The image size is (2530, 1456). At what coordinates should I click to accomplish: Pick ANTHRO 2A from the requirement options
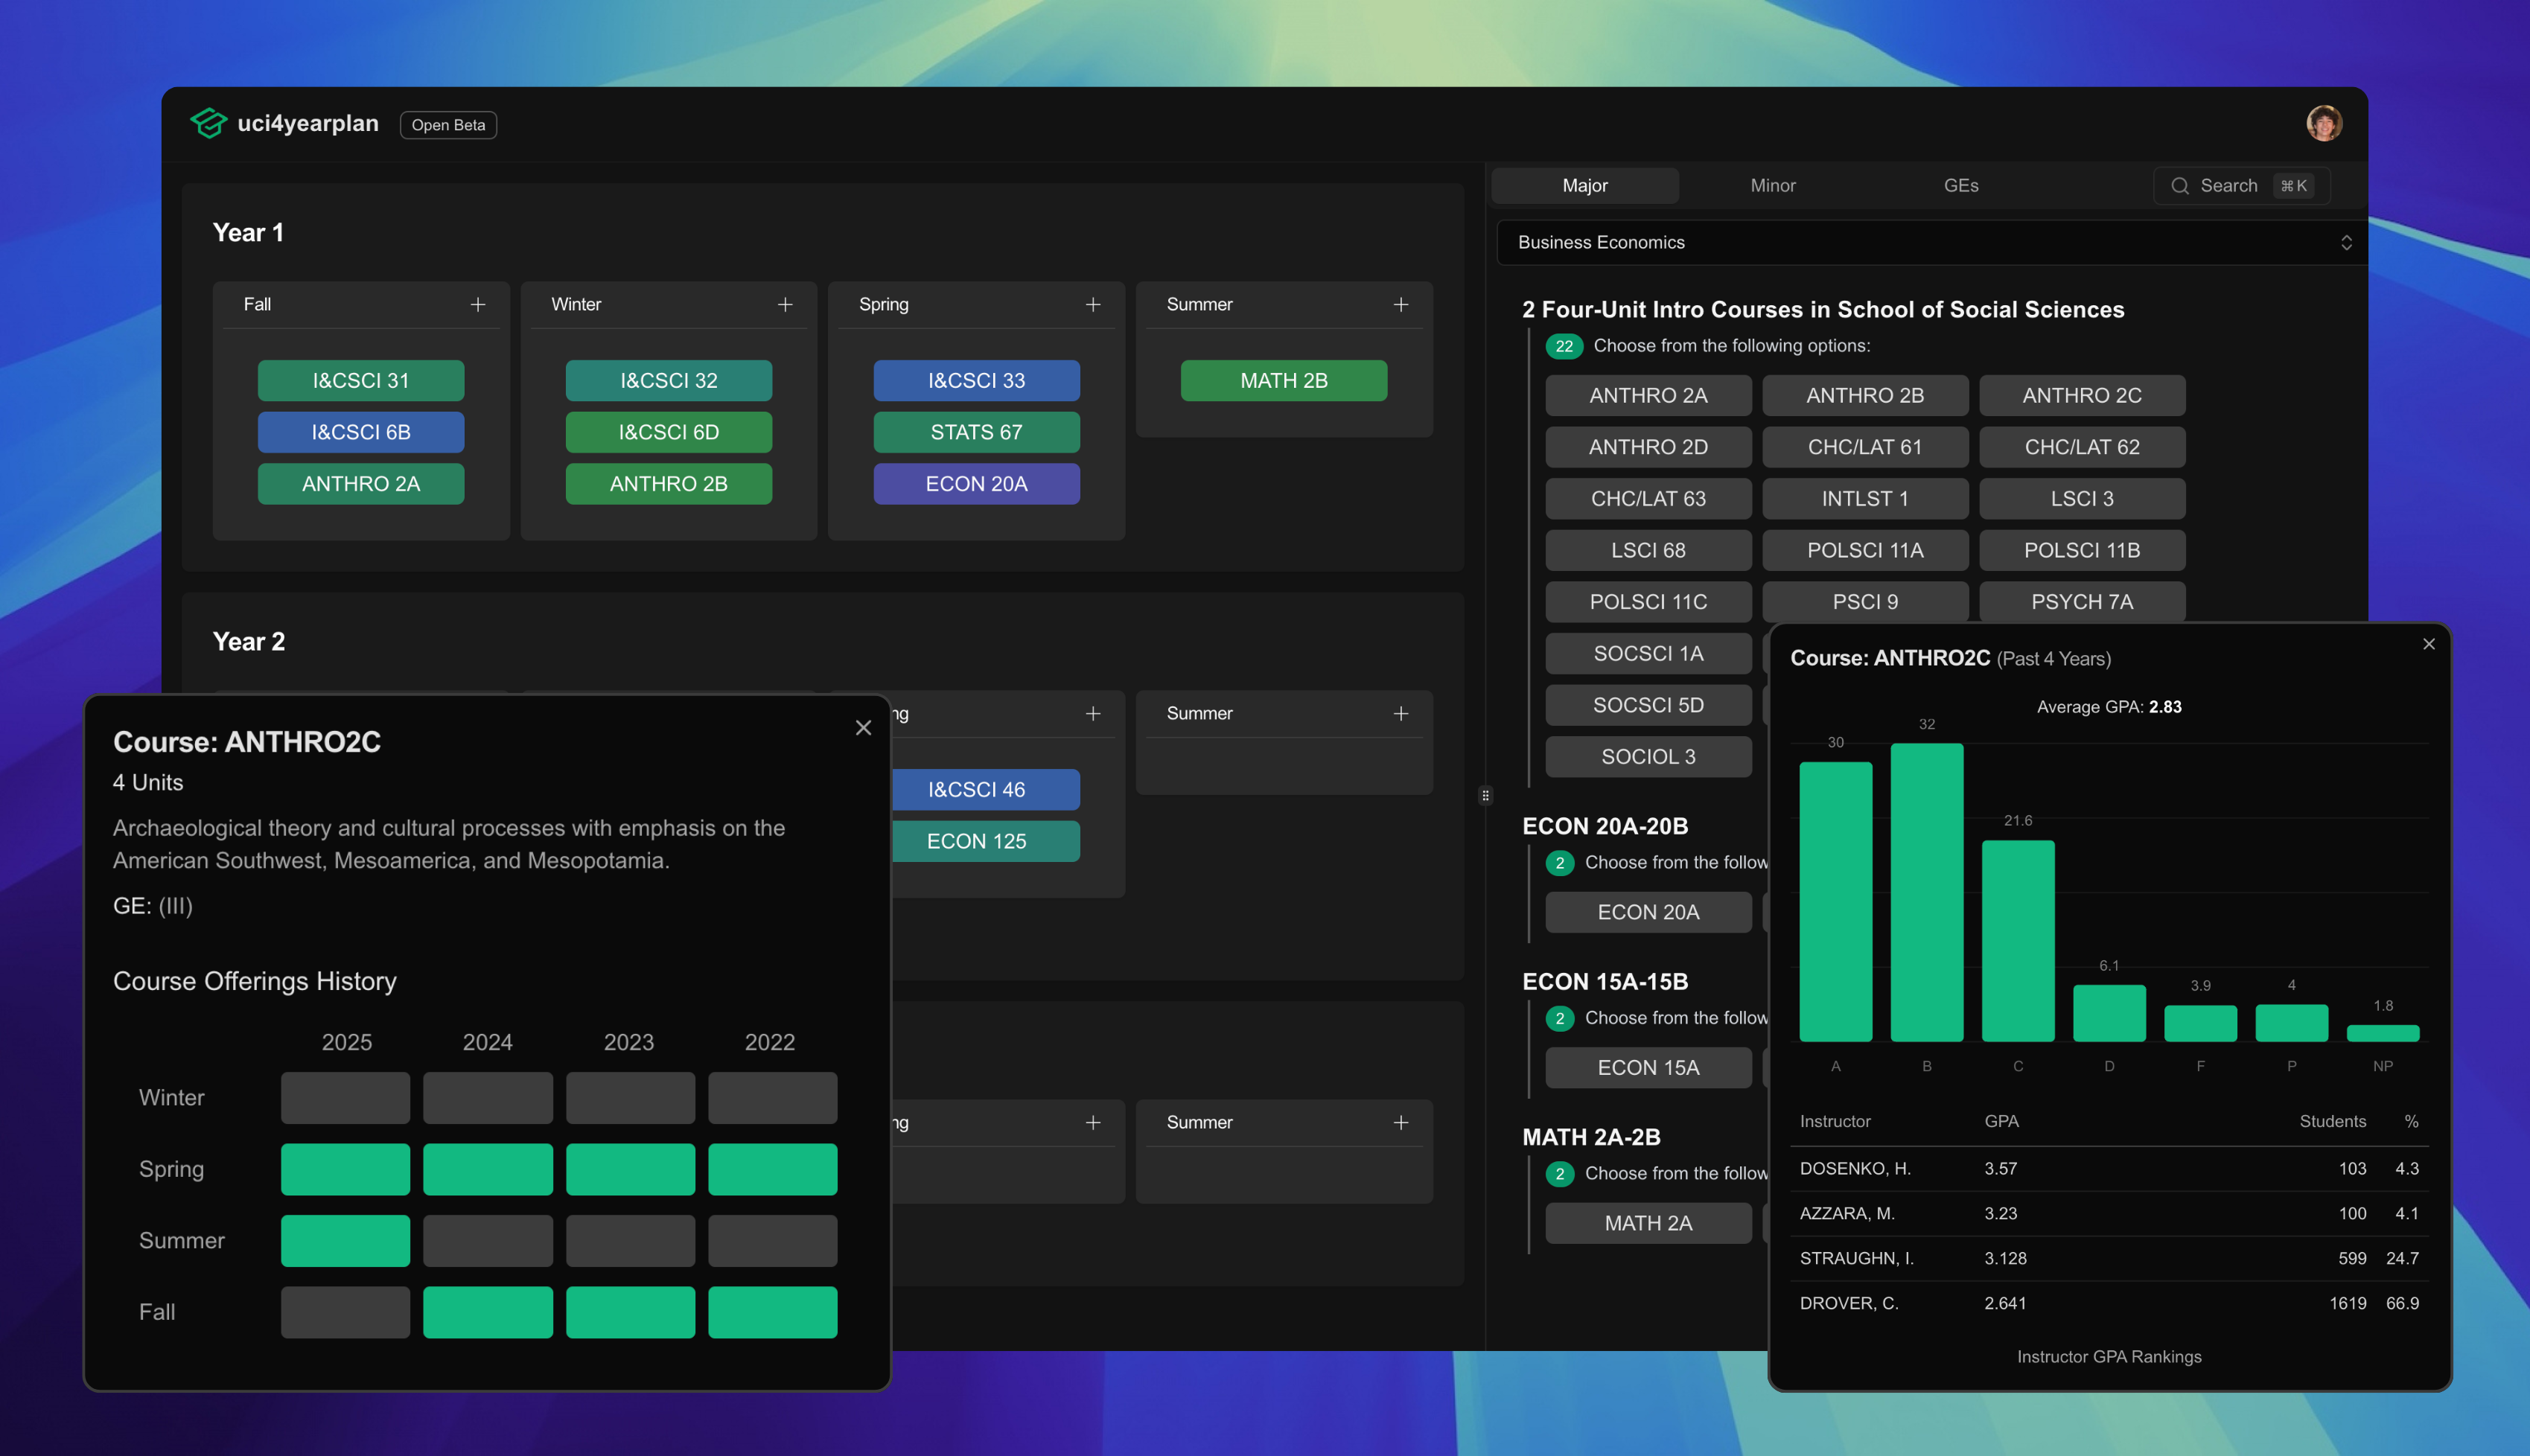(1648, 395)
